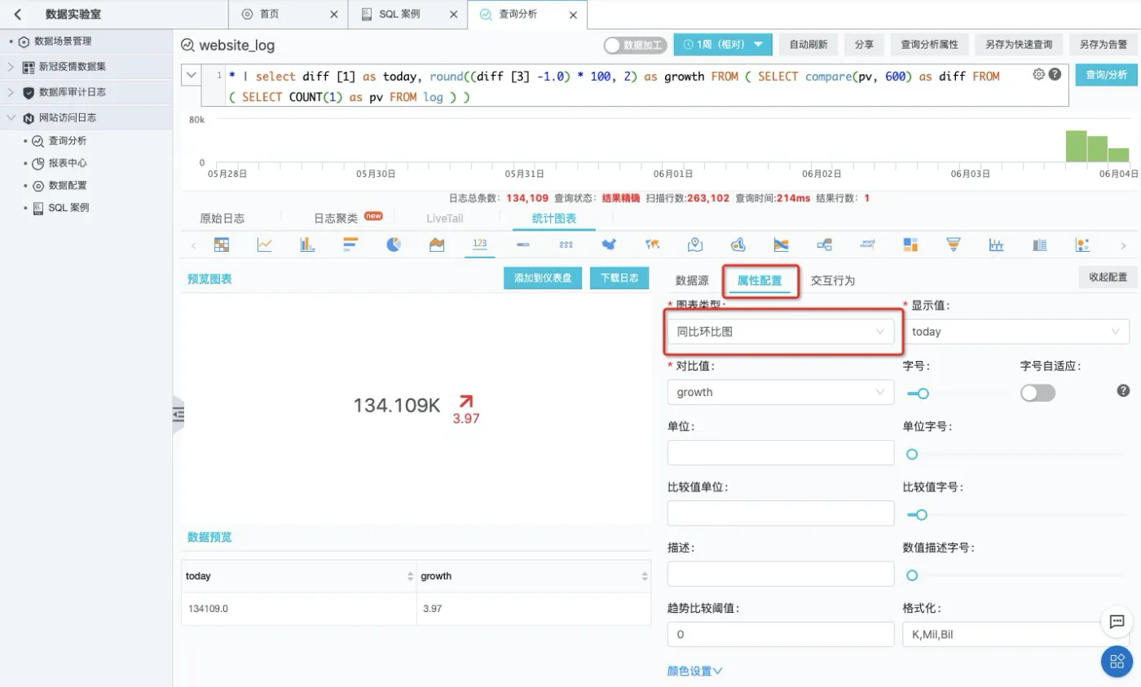Select the column chart icon
Viewport: 1141px width, 687px height.
coord(307,244)
